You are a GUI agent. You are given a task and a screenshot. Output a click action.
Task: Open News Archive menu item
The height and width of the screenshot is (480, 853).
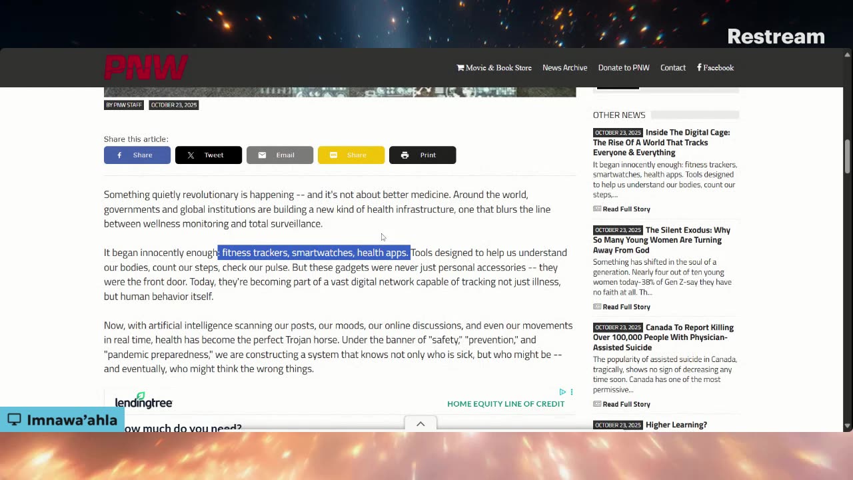564,67
